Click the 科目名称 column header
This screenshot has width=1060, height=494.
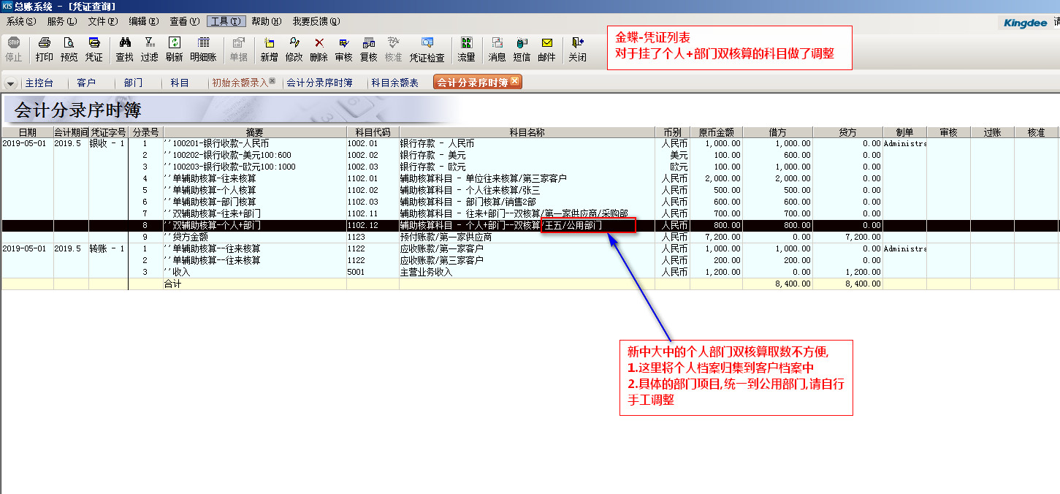527,132
